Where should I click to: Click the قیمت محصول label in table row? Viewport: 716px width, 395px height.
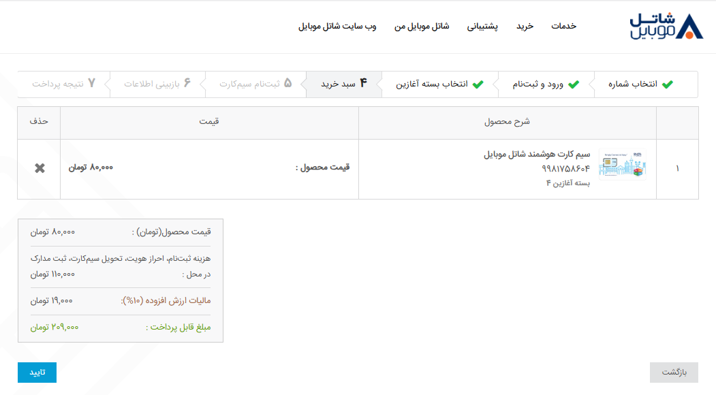[322, 167]
